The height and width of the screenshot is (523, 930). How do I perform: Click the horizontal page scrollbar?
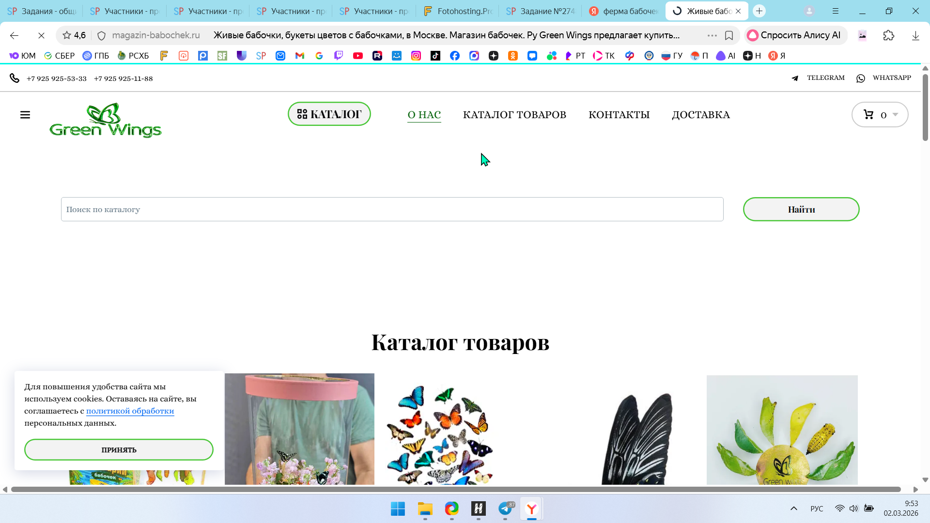pyautogui.click(x=455, y=489)
